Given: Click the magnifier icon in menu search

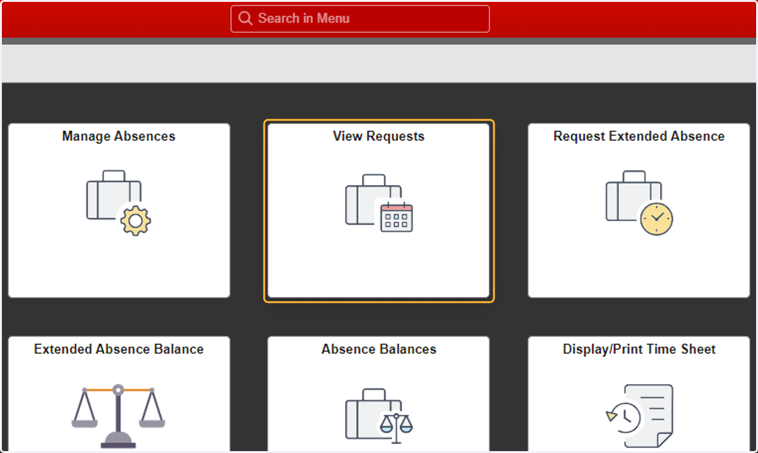Looking at the screenshot, I should coord(246,18).
